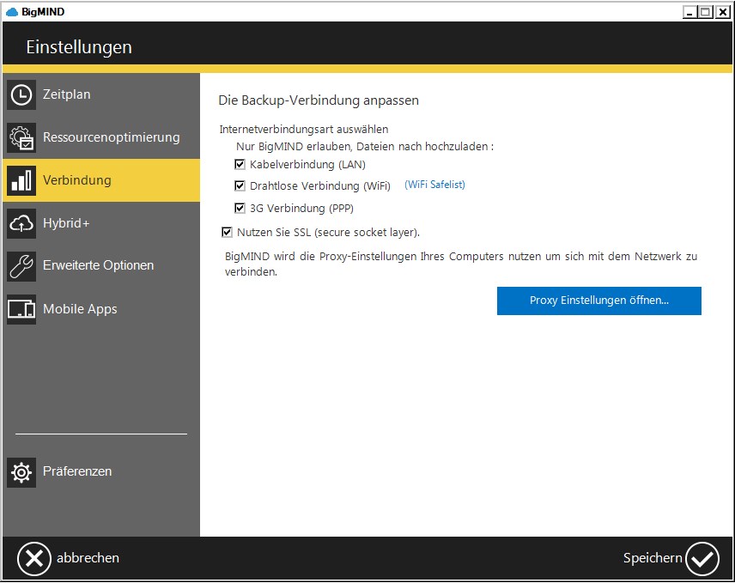This screenshot has width=735, height=583.
Task: Select the Verbindung section label
Action: [77, 180]
